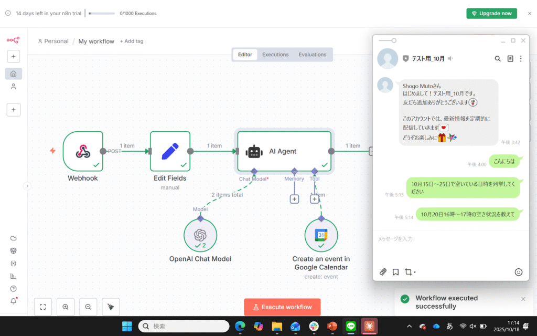Zoom out on the workflow canvas
The image size is (537, 336).
click(88, 307)
